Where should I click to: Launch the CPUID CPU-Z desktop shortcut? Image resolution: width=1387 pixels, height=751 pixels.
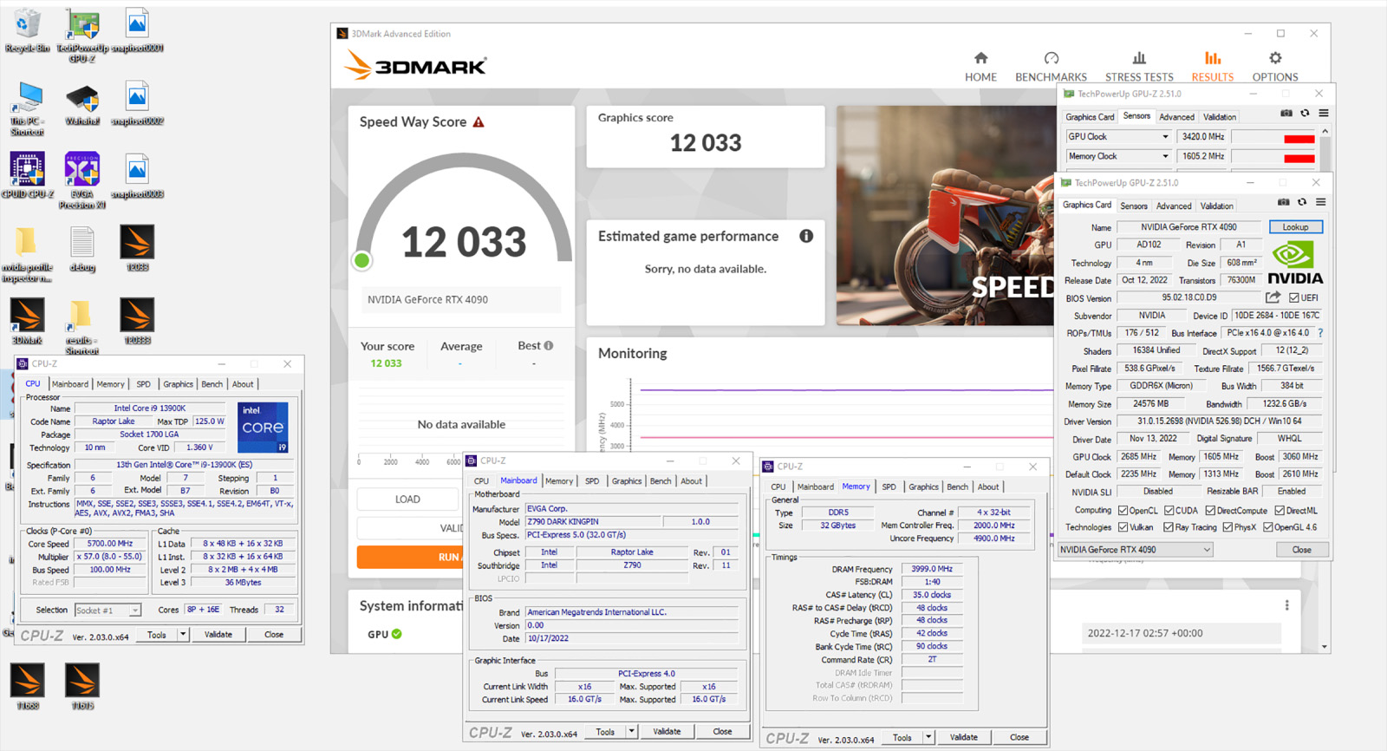(x=27, y=177)
